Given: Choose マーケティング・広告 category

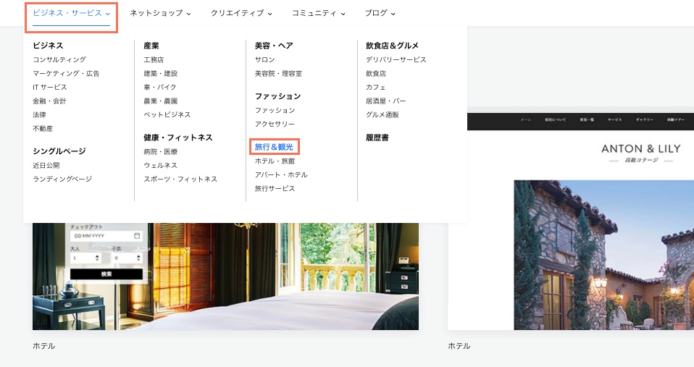Looking at the screenshot, I should coord(66,73).
